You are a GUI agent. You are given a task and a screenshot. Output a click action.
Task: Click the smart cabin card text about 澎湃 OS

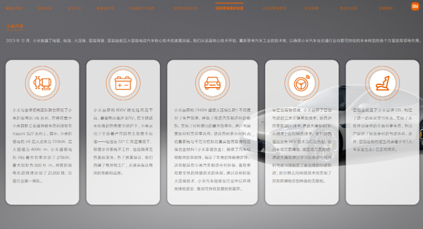coord(383,129)
